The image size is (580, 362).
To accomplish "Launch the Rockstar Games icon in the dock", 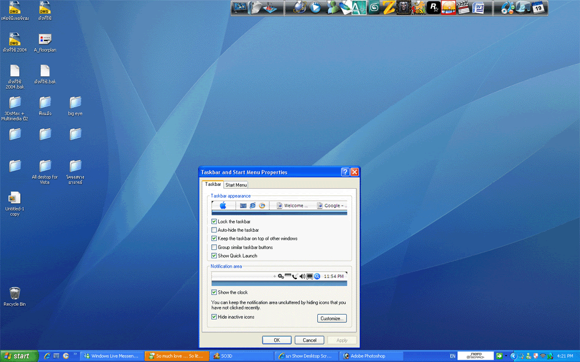I will [x=433, y=8].
